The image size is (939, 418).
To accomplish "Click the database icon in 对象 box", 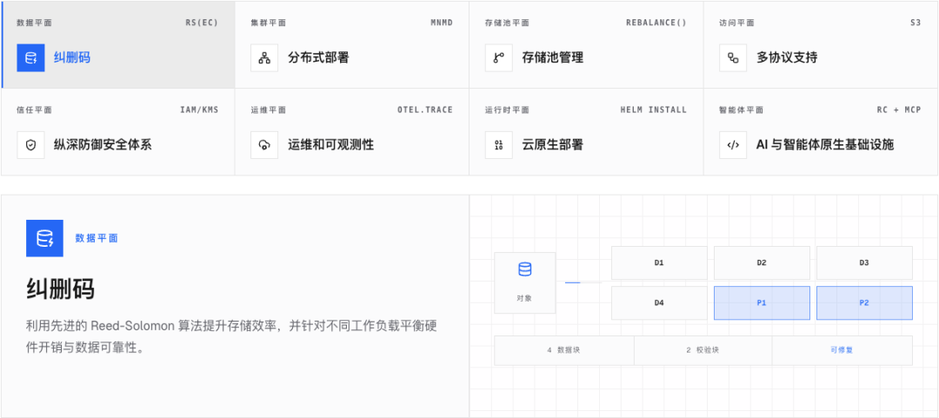I will point(524,269).
